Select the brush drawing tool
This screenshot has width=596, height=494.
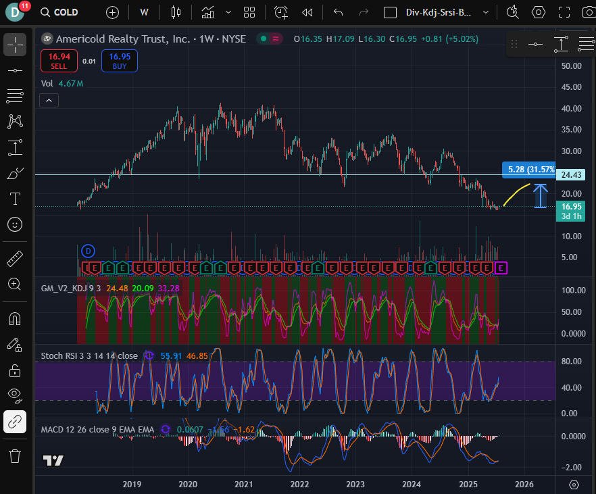(15, 173)
